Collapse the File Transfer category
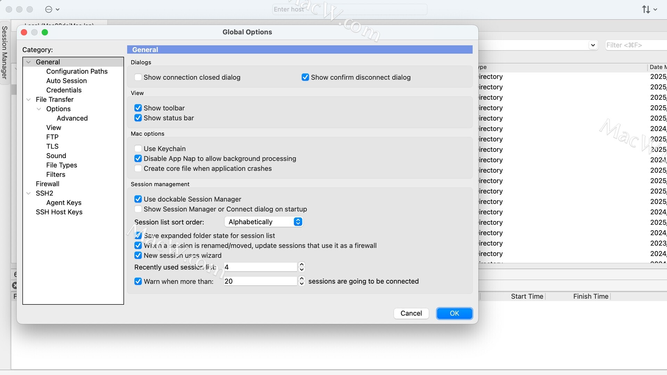Image resolution: width=667 pixels, height=375 pixels. coord(28,100)
